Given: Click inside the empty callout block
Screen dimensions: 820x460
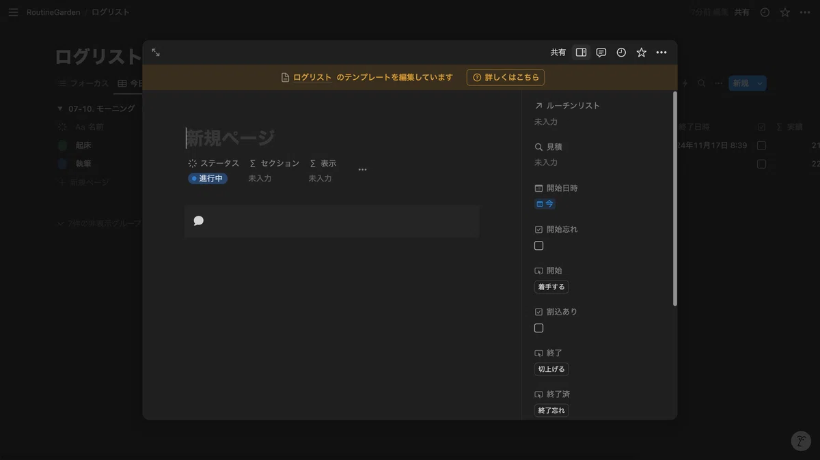Looking at the screenshot, I should pos(332,221).
